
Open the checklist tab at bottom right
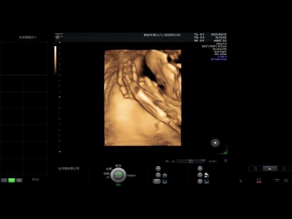point(255,168)
